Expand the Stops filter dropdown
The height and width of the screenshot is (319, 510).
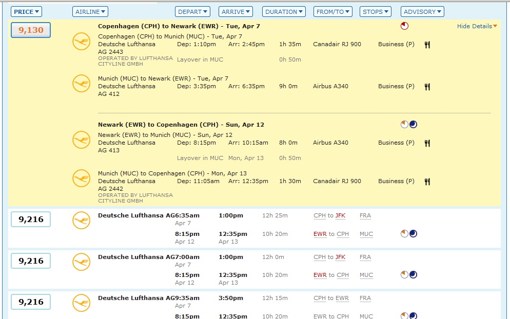pyautogui.click(x=375, y=12)
